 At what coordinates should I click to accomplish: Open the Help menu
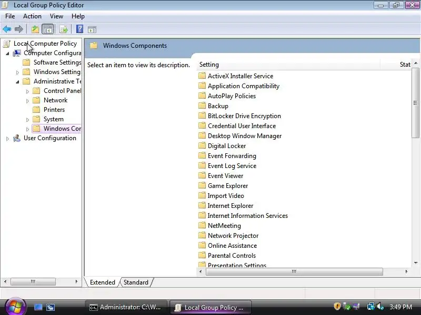tap(78, 16)
